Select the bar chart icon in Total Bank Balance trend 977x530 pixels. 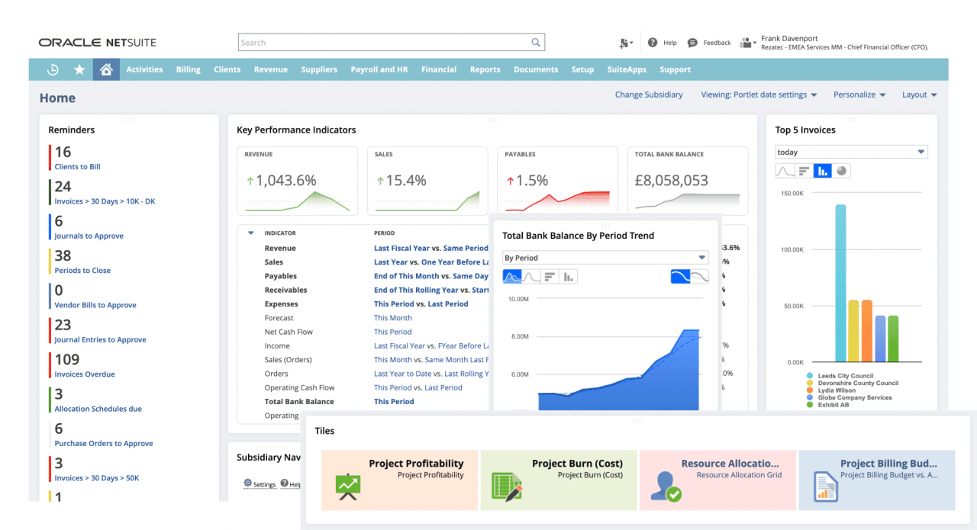[569, 276]
